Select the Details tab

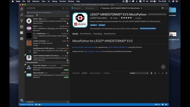[x=75, y=34]
